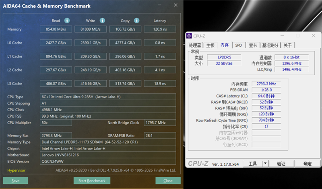Open the 显卡 tab in CPU-Z
322x189 pixels.
click(x=253, y=45)
